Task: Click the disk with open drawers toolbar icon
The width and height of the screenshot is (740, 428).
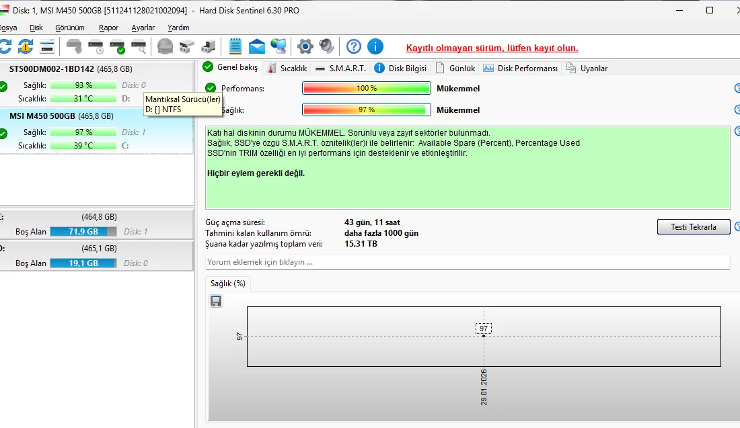Action: coord(186,46)
